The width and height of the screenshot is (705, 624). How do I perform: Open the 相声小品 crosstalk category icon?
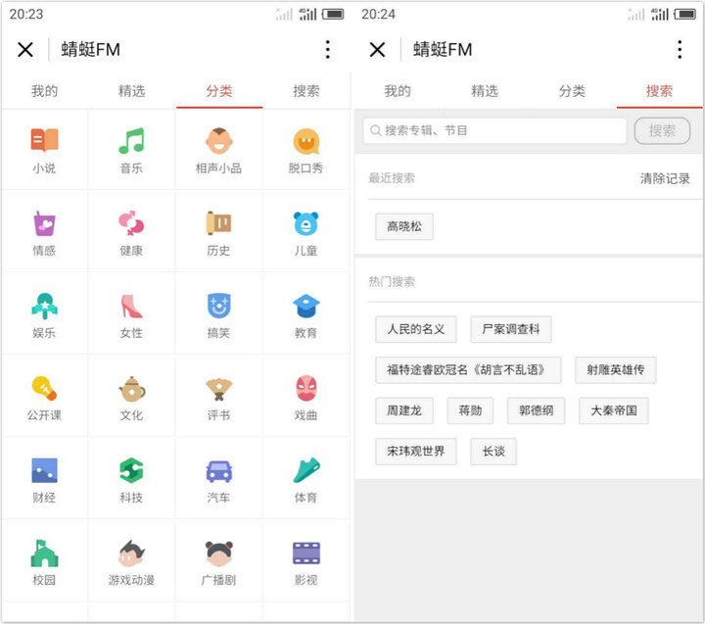coord(219,141)
